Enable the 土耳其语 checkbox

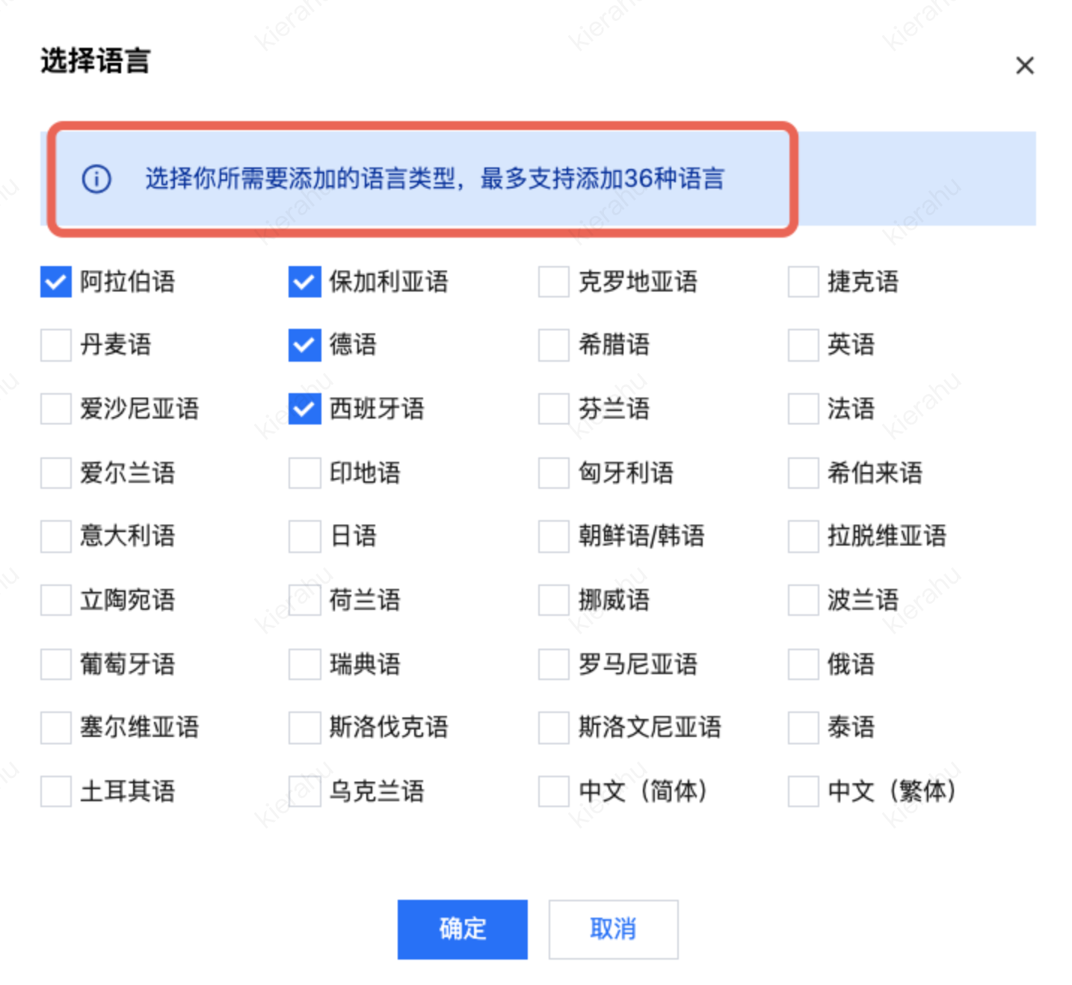point(56,791)
